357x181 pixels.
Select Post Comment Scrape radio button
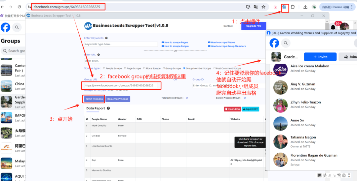point(215,68)
